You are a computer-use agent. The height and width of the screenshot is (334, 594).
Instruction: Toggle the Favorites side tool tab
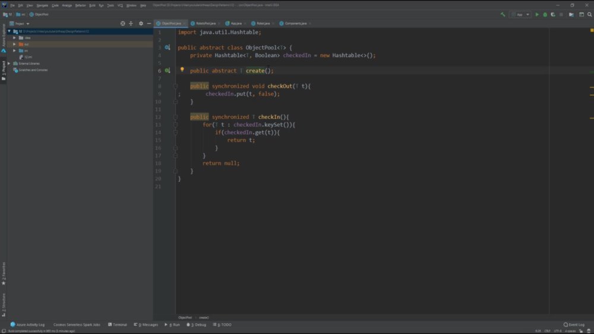point(4,273)
